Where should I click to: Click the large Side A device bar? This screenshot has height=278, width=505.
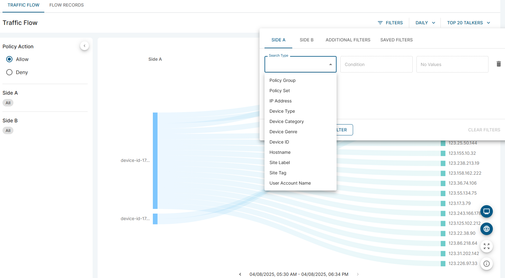155,161
